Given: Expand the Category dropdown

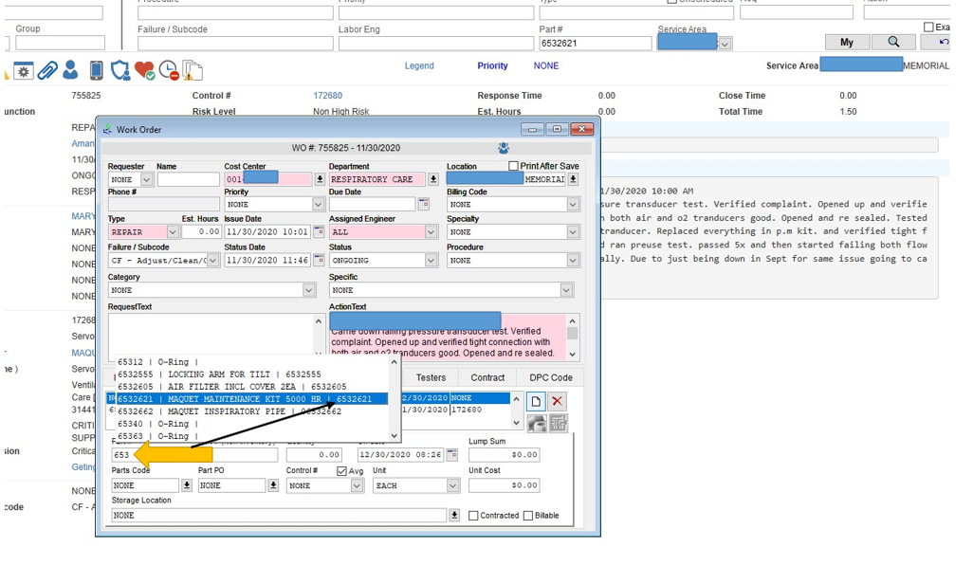Looking at the screenshot, I should click(308, 290).
